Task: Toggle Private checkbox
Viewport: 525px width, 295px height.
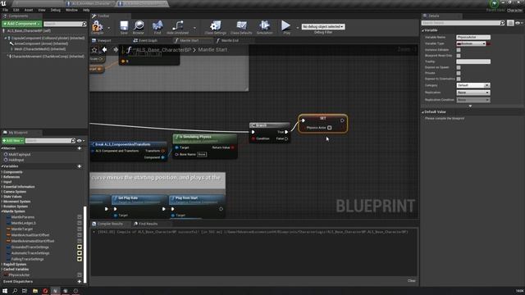Action: pos(459,73)
